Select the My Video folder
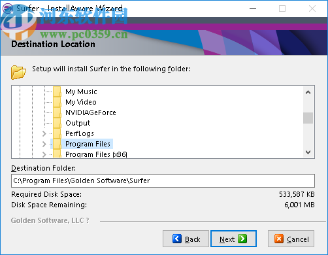This screenshot has height=255, width=328. [81, 102]
